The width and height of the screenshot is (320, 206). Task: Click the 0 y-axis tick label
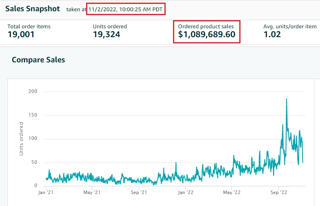pos(36,185)
